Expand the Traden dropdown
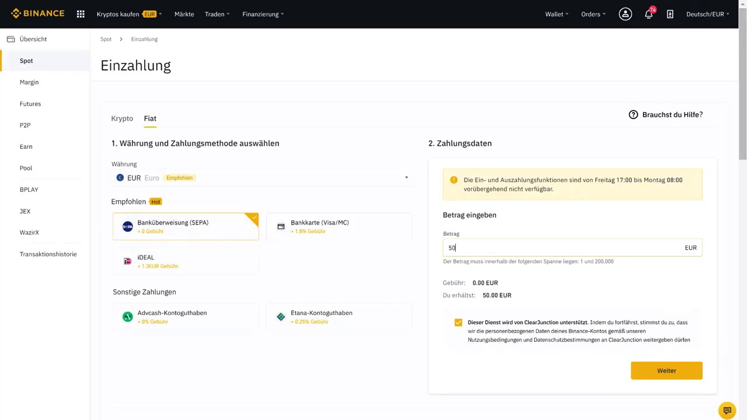747x420 pixels. 217,14
